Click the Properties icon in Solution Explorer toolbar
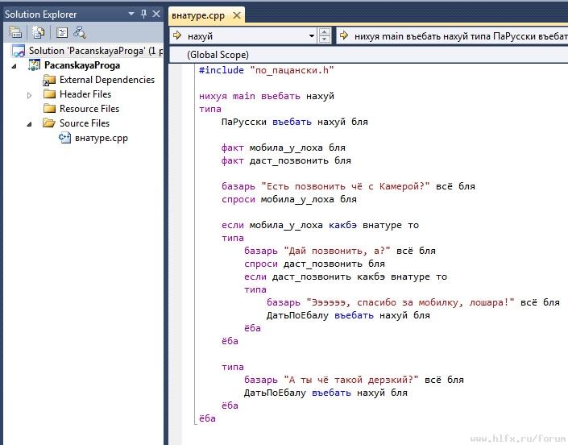Viewport: 568px width, 445px height. pyautogui.click(x=15, y=32)
